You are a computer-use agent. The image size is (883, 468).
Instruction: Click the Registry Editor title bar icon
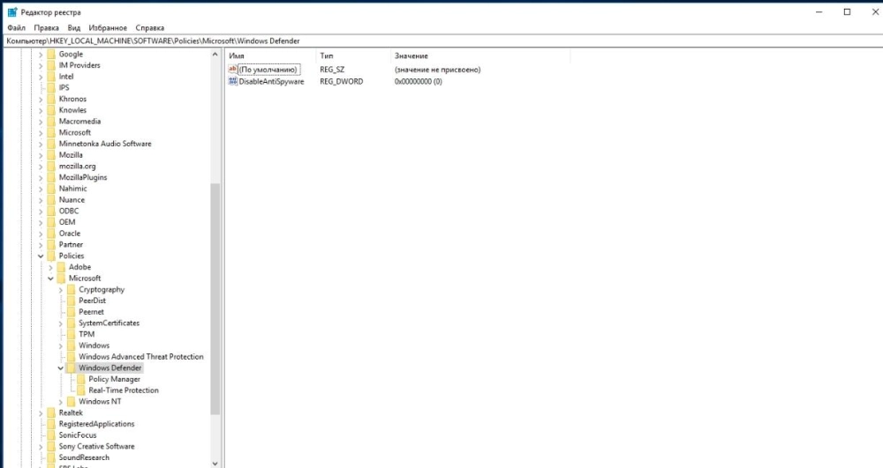click(x=12, y=11)
